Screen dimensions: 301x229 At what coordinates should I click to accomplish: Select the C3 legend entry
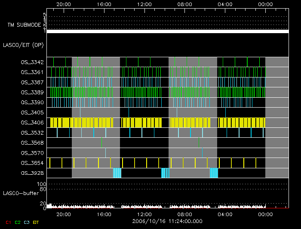coord(27,222)
